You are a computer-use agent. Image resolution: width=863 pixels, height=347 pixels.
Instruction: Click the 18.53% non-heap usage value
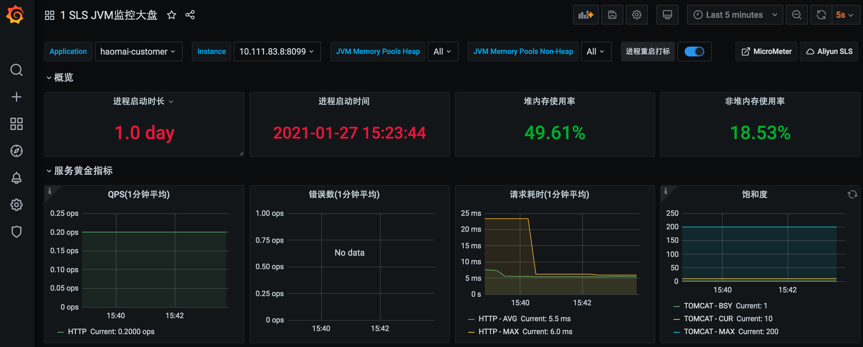pyautogui.click(x=760, y=133)
